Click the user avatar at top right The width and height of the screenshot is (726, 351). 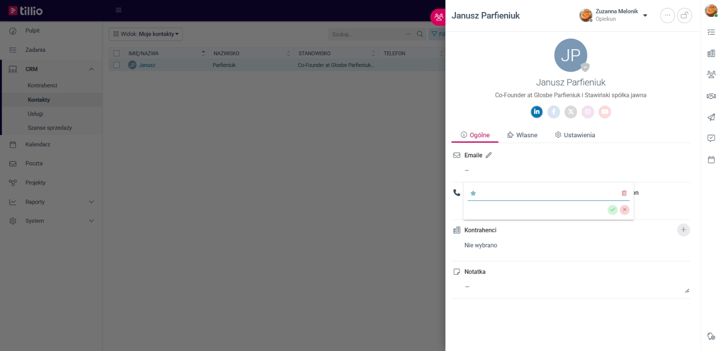click(x=711, y=10)
